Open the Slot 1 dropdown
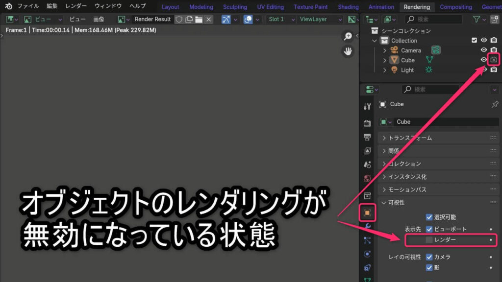Screen dimensions: 502x282 coord(280,19)
